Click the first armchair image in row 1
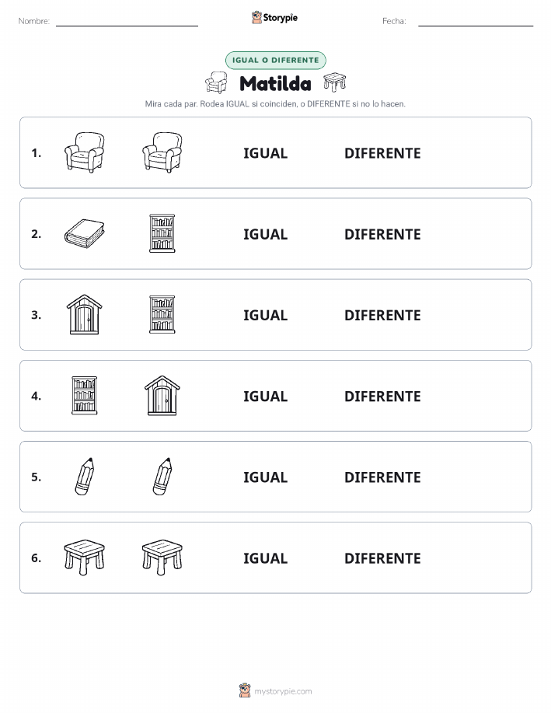The height and width of the screenshot is (713, 551). [x=85, y=152]
